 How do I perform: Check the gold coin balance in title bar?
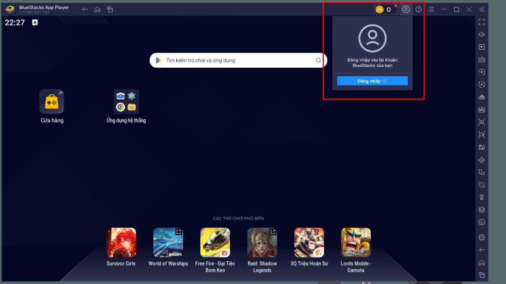(384, 9)
